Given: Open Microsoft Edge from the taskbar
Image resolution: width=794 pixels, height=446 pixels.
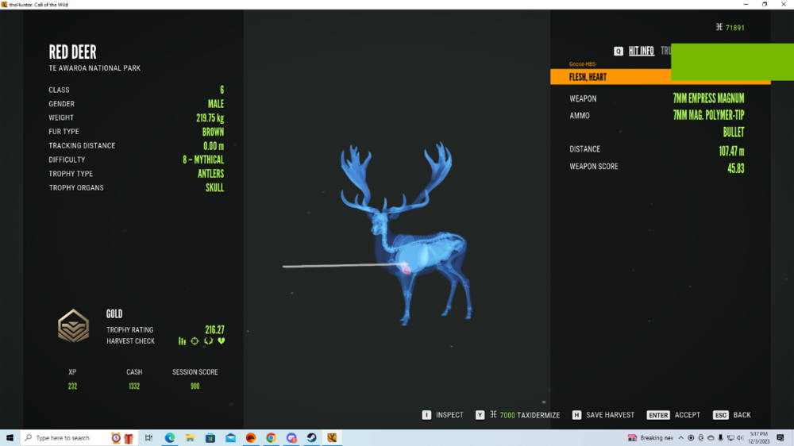Looking at the screenshot, I should point(170,438).
